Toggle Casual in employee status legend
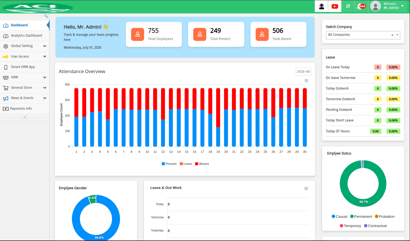The width and height of the screenshot is (410, 241). (339, 216)
